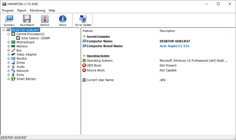Click the Secure Boot red X icon

[84, 70]
